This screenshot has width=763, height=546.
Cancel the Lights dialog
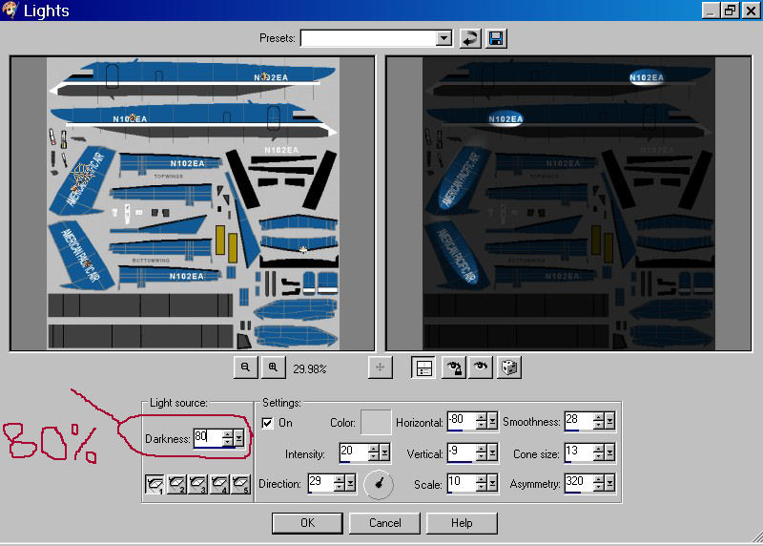click(384, 523)
